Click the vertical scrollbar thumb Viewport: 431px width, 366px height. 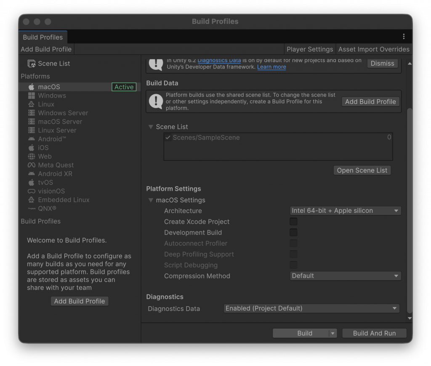[x=410, y=210]
